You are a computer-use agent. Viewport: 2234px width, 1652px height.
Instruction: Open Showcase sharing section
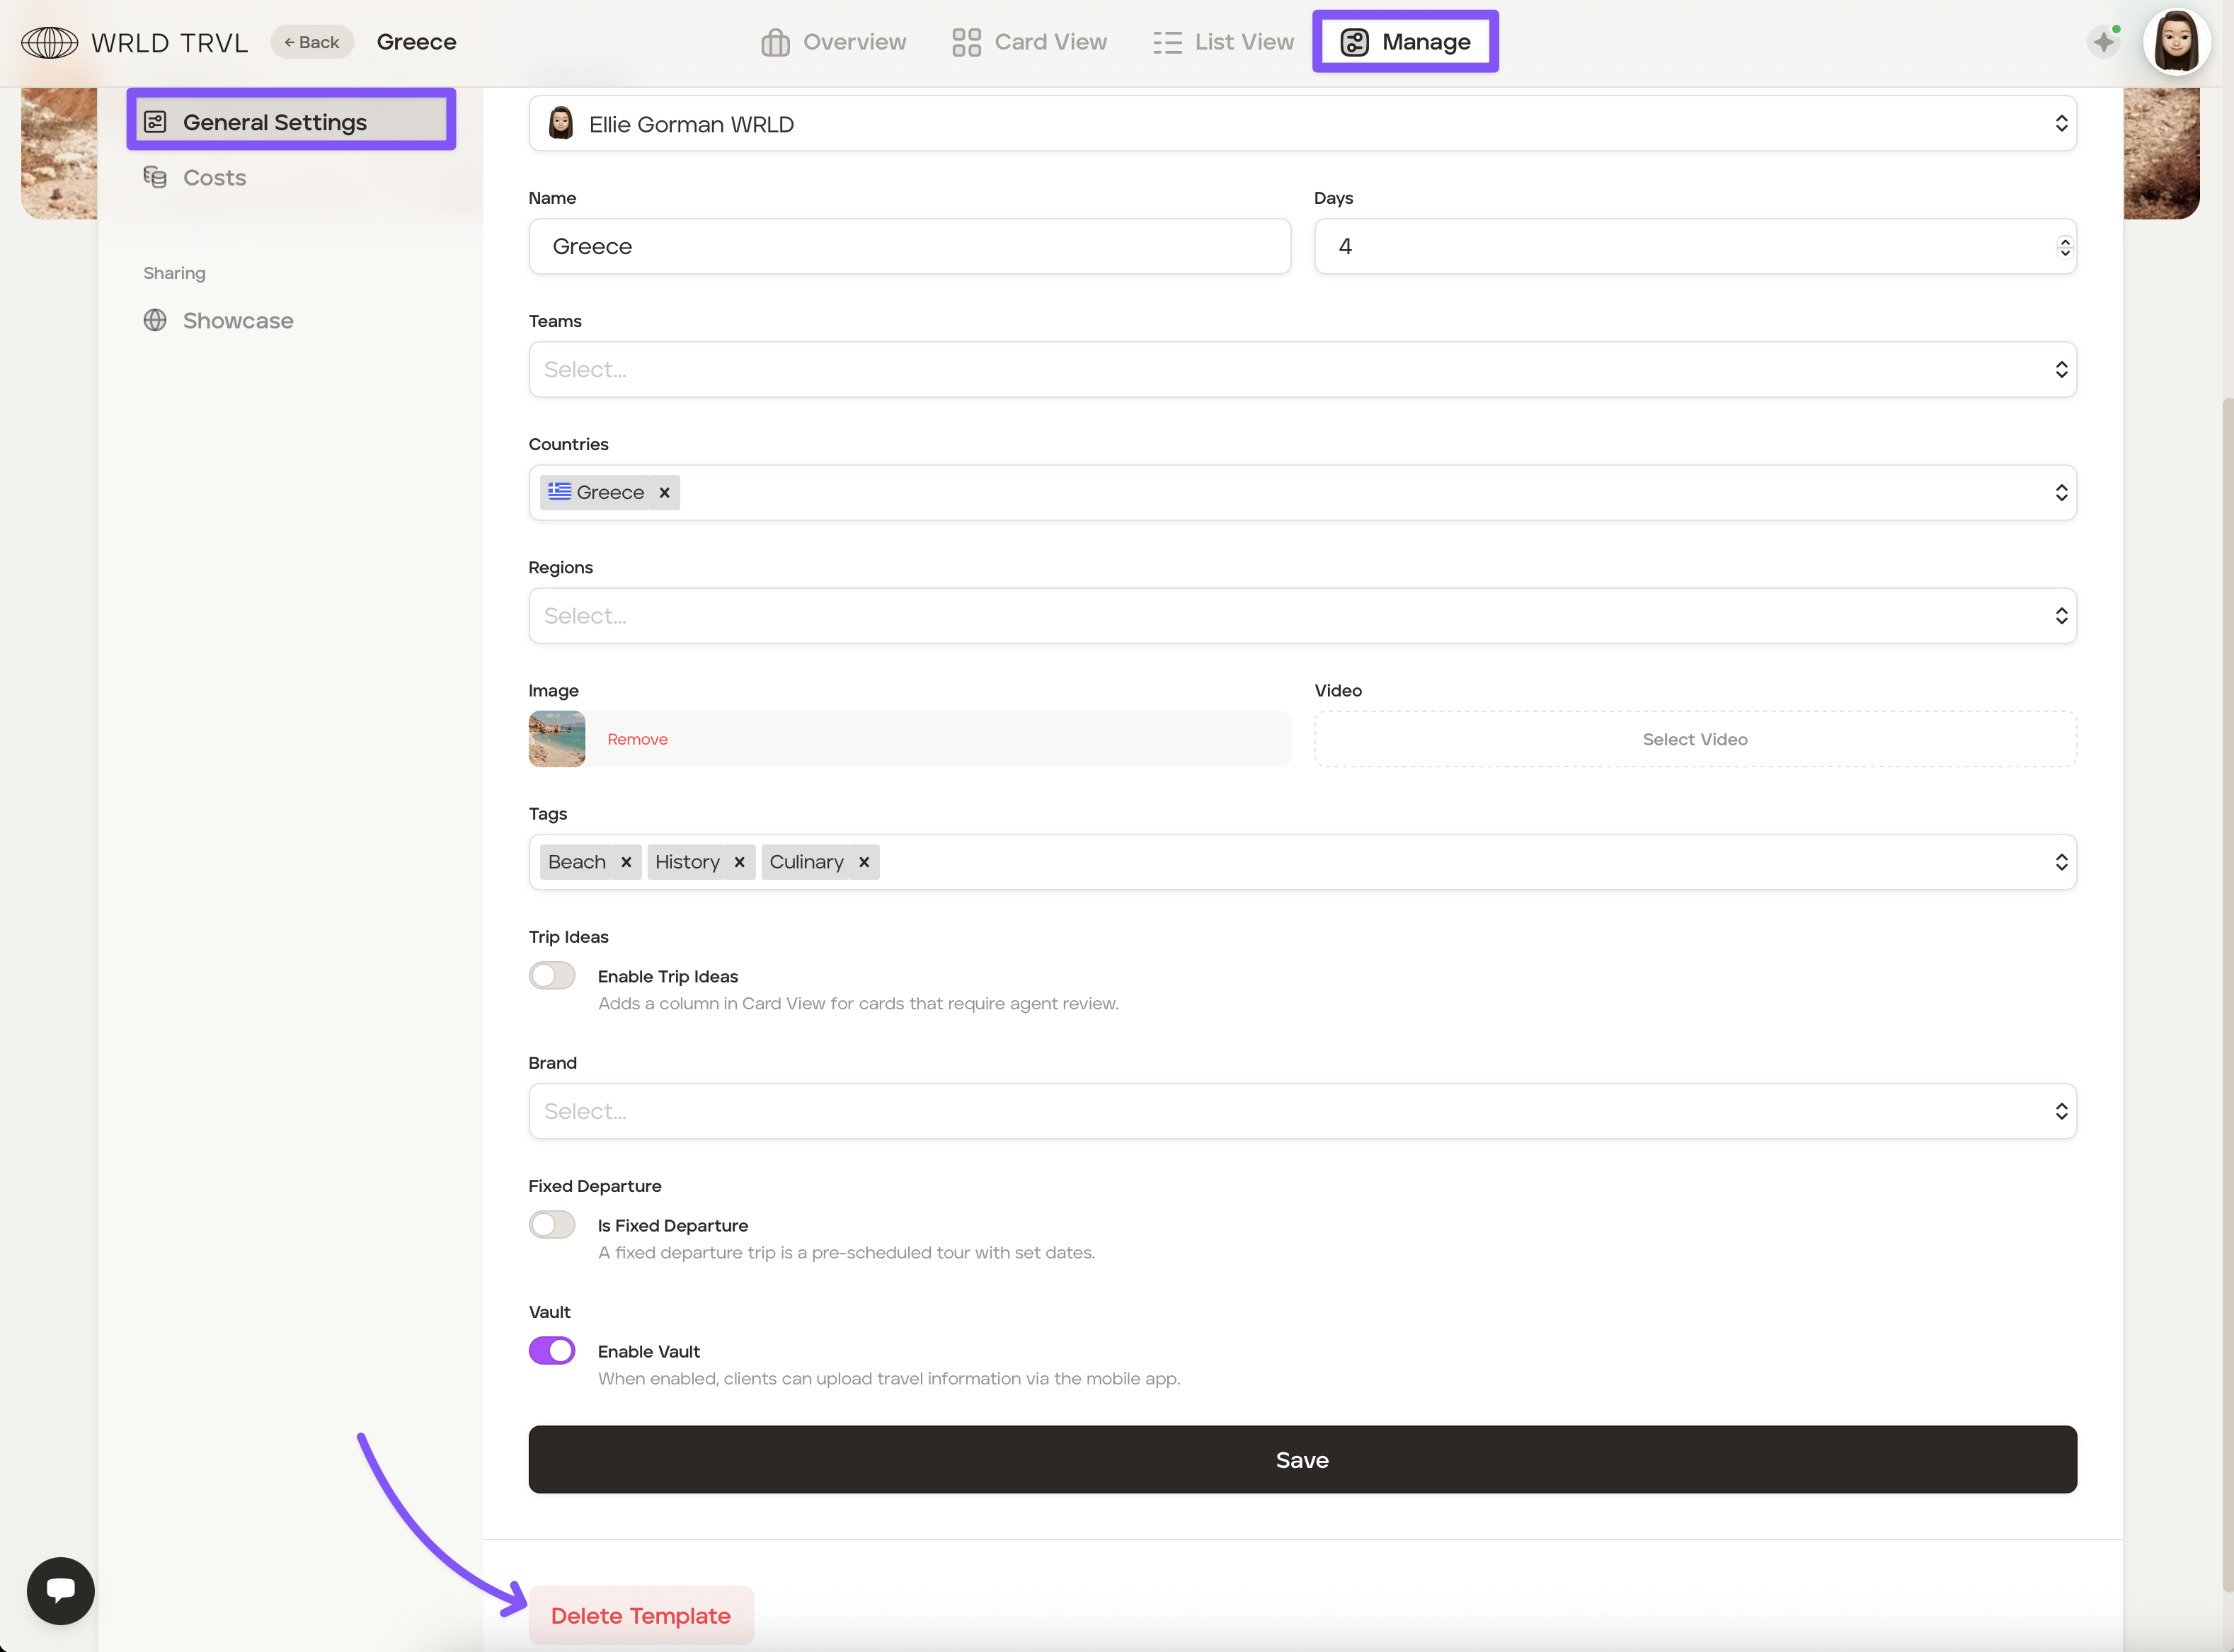pos(237,321)
